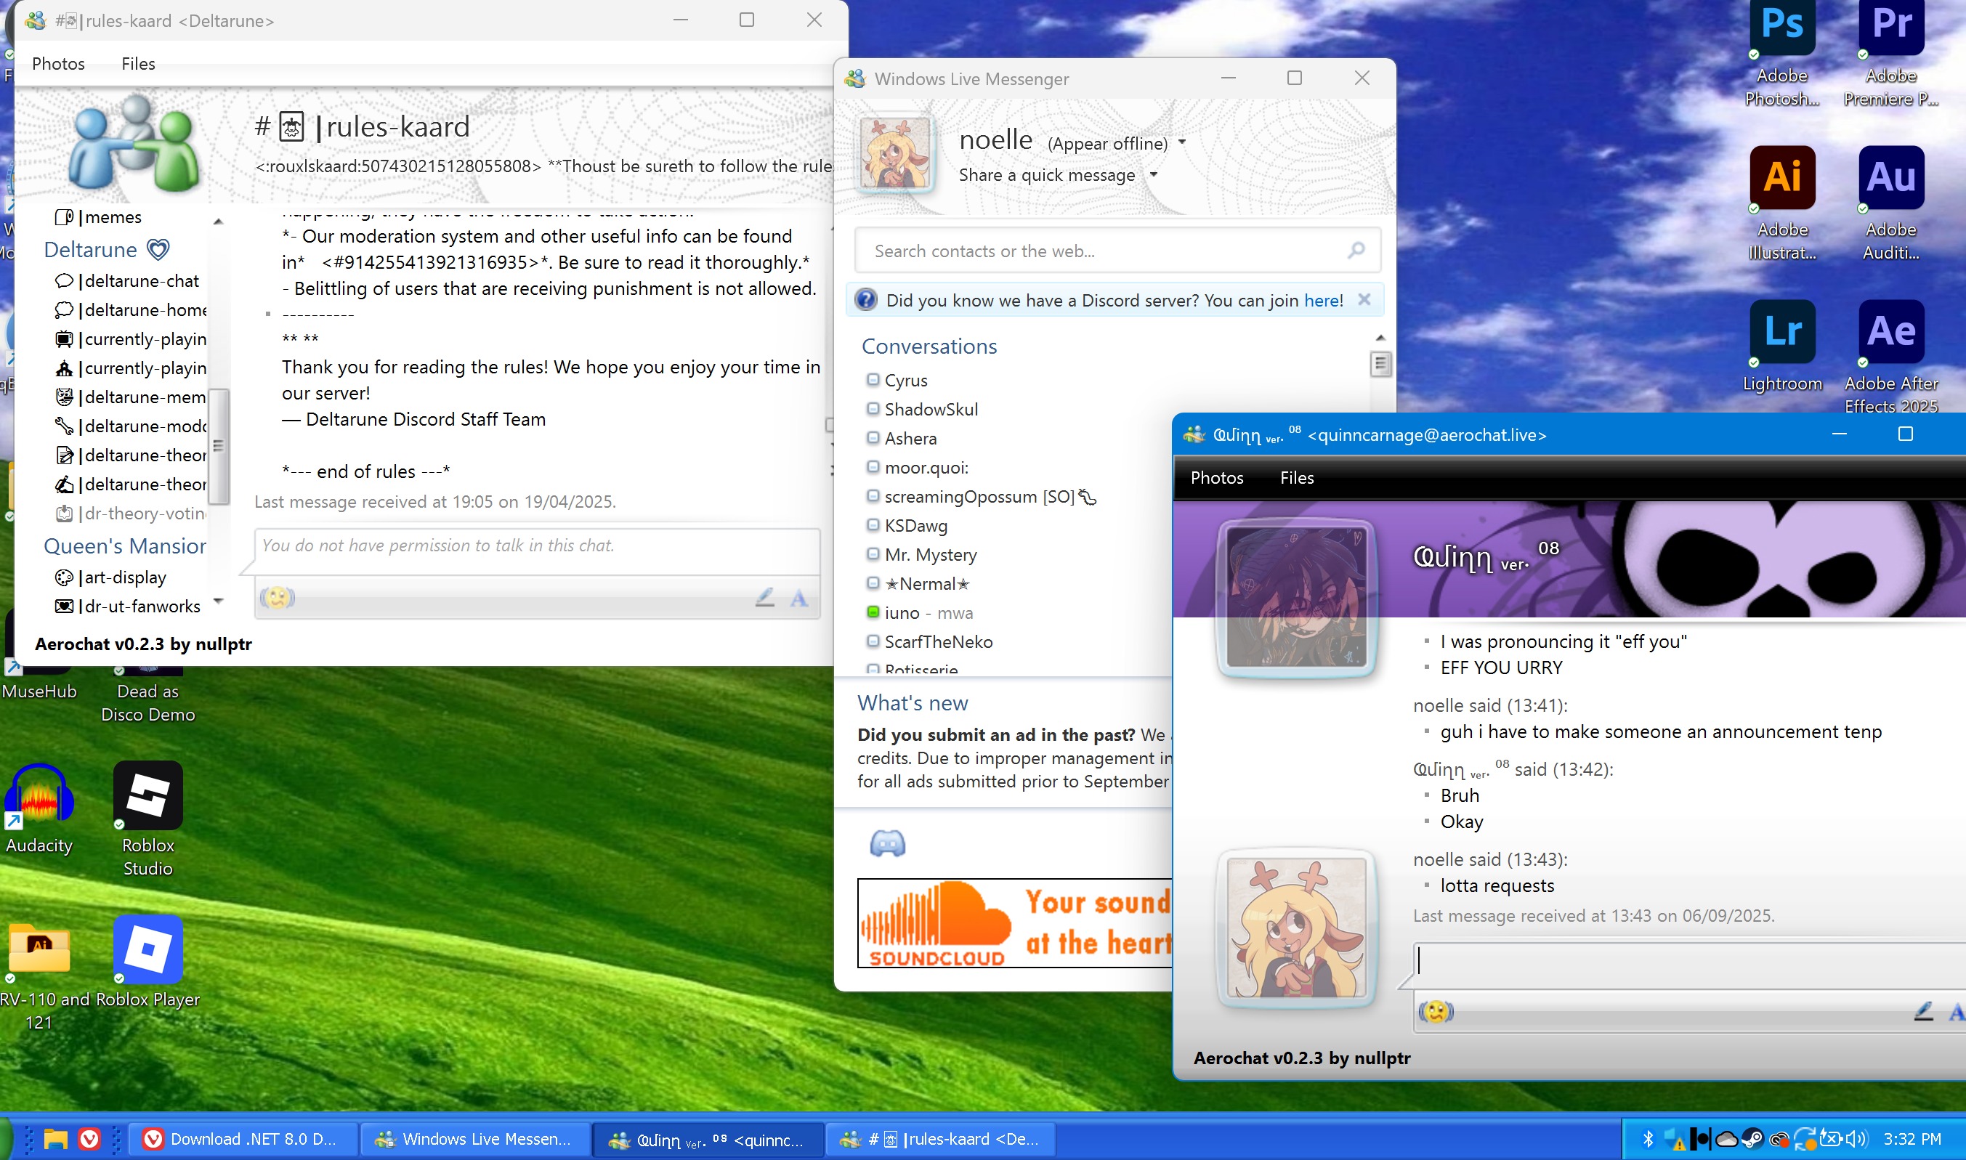Collapse the Conversations contact group

coord(929,346)
